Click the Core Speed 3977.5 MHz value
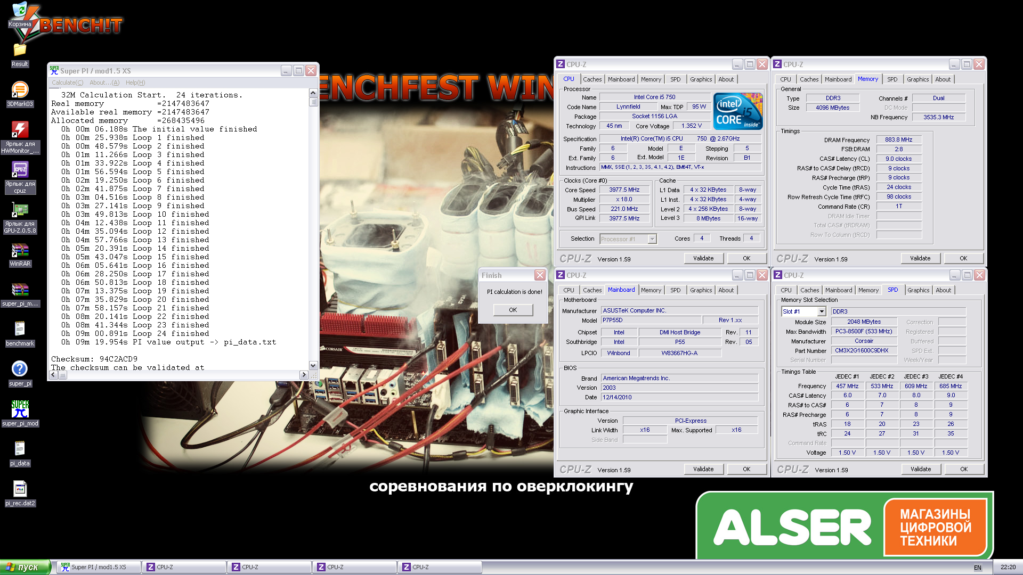 [625, 190]
